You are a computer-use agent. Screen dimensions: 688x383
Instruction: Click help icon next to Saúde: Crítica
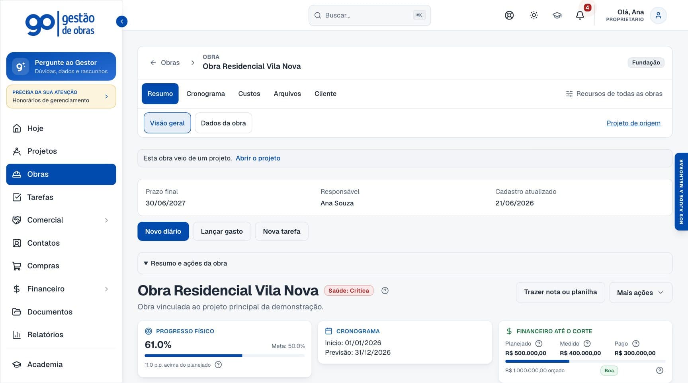[385, 291]
